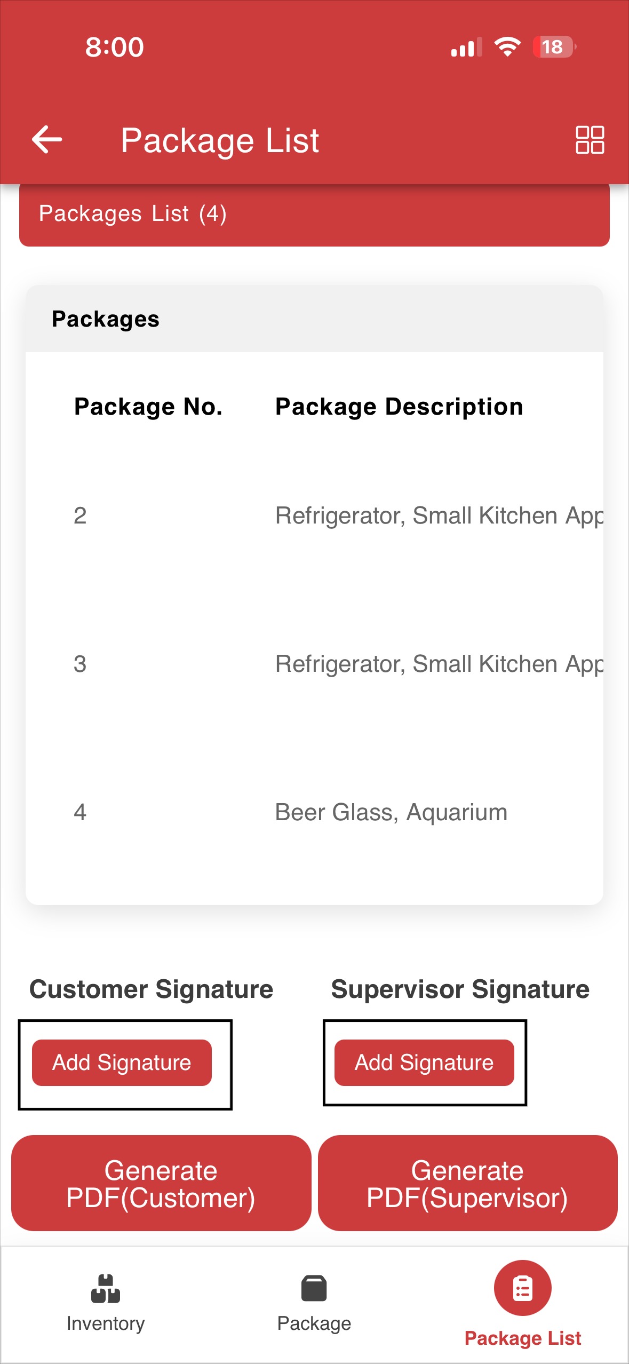Select the Package box icon
The image size is (629, 1364).
[314, 1288]
